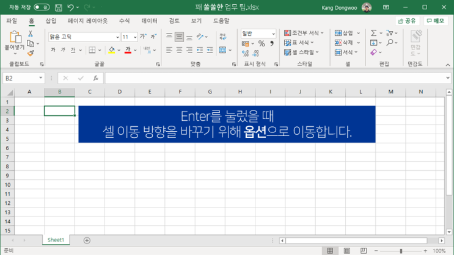Toggle bold formatting

53,50
